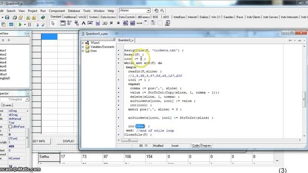
Task: Select the Edit component icon
Action: 90,24
